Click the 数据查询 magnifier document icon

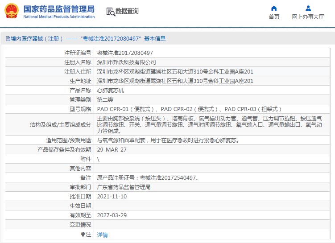coord(111,12)
